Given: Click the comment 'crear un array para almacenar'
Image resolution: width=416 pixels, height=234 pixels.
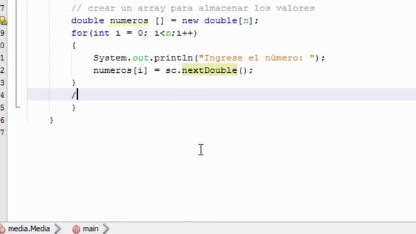Looking at the screenshot, I should (x=168, y=8).
